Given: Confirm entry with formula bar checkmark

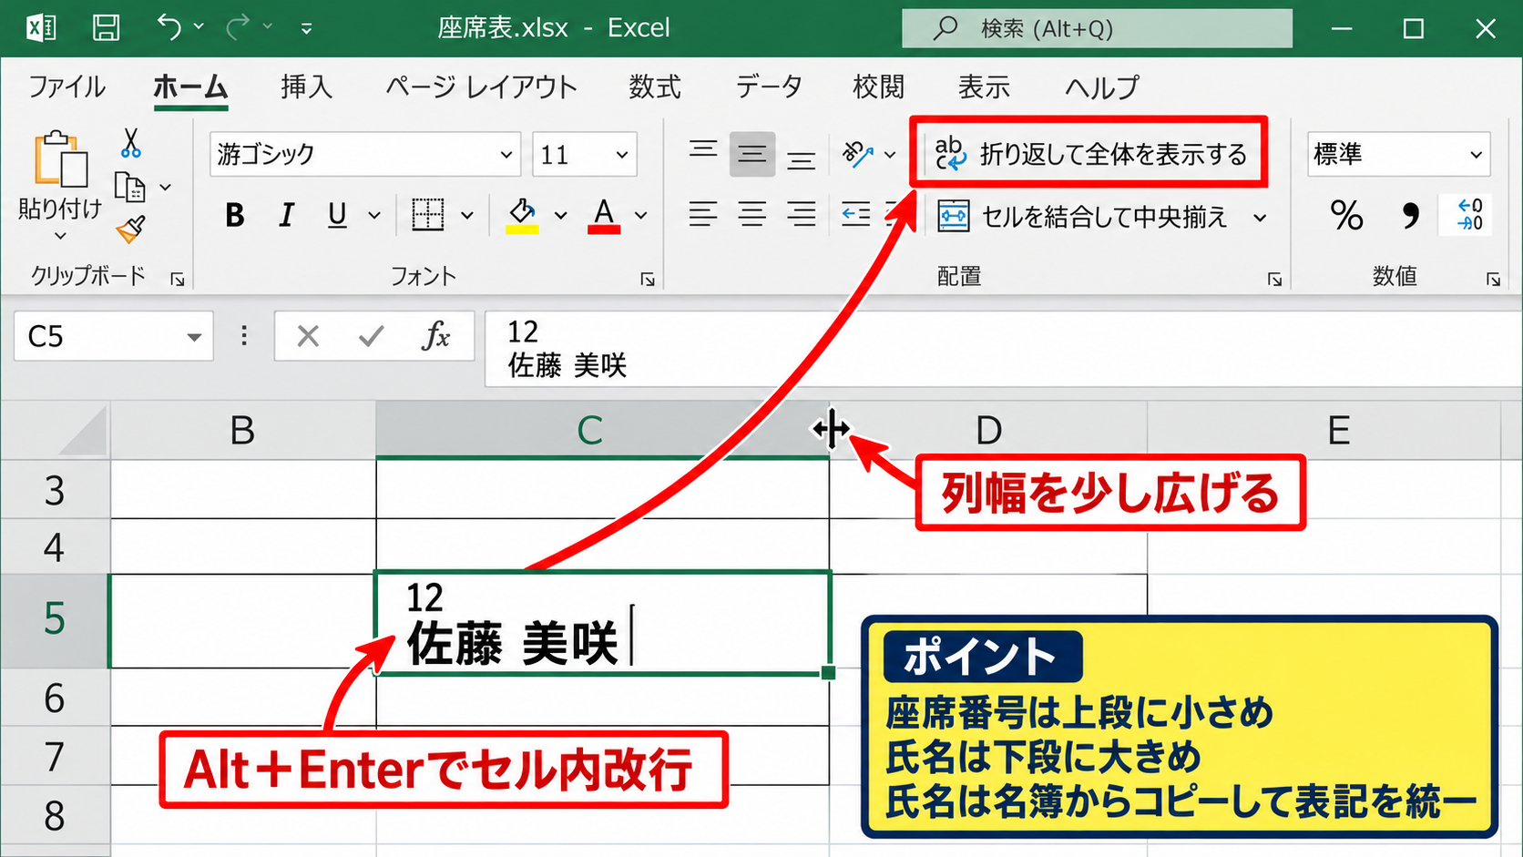Looking at the screenshot, I should tap(371, 337).
